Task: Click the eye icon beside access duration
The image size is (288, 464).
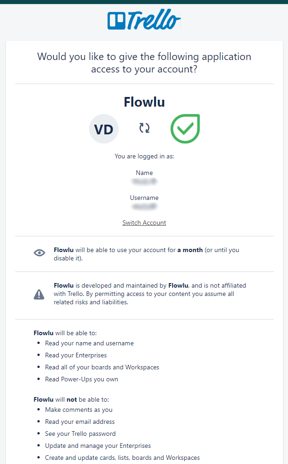Action: click(39, 253)
